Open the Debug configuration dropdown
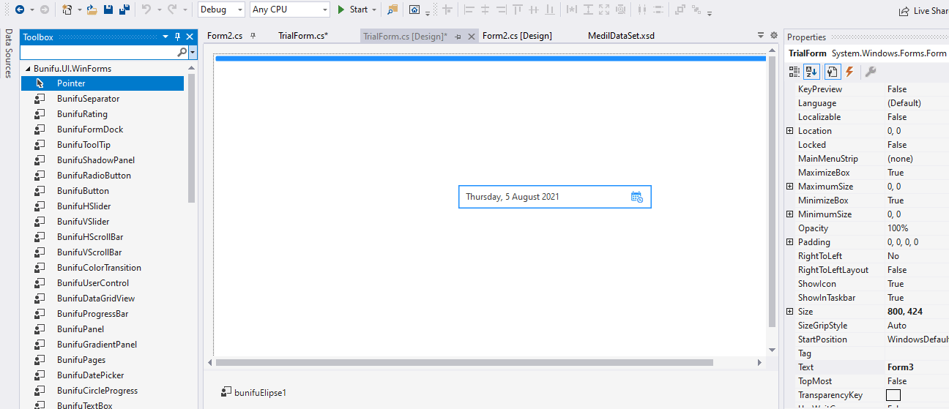The width and height of the screenshot is (949, 409). click(x=222, y=10)
